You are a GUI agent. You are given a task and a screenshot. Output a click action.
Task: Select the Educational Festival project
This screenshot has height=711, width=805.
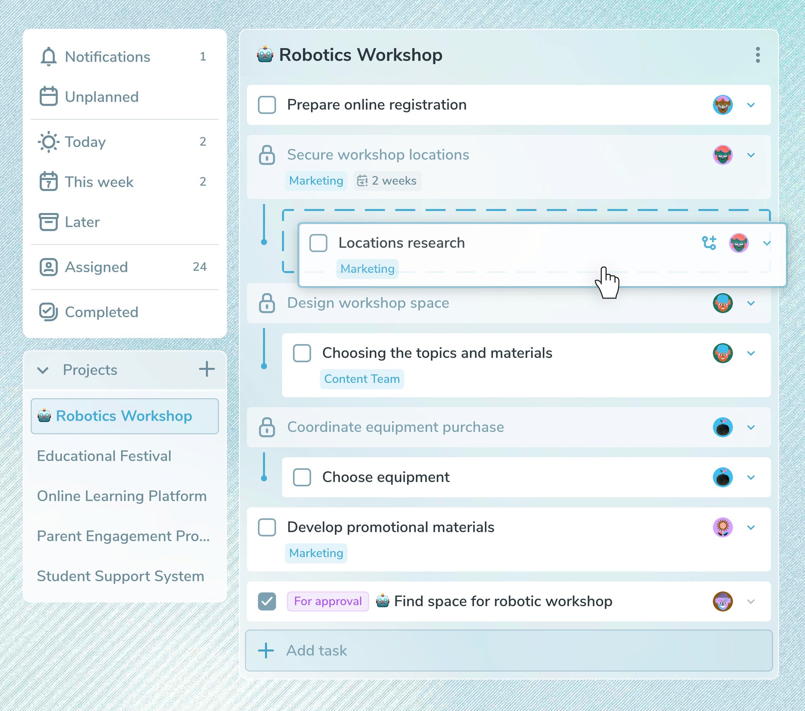pos(104,456)
